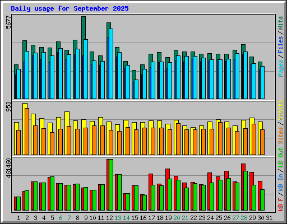Click day 19 on the x-axis
The image size is (287, 224).
[168, 218]
